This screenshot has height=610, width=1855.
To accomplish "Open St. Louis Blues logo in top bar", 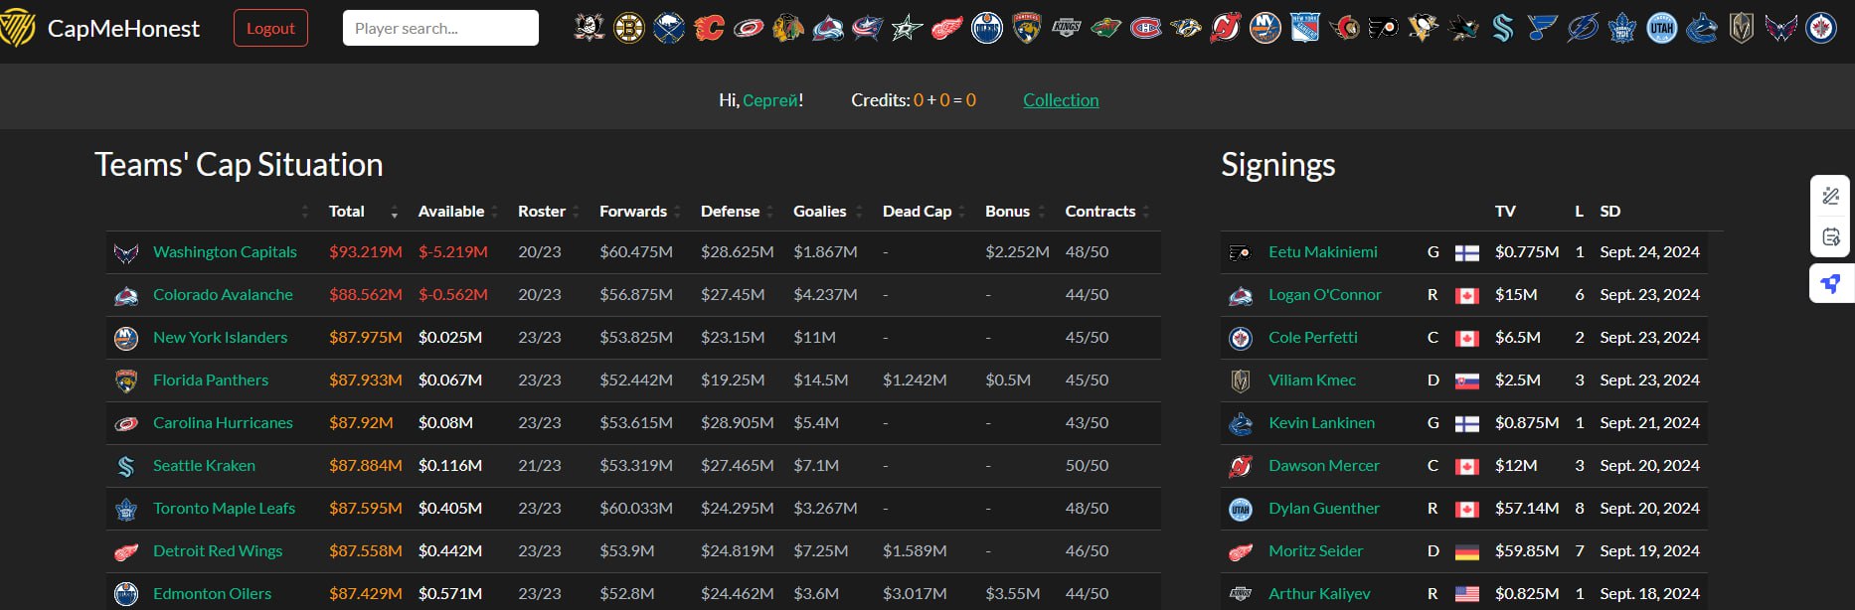I will point(1544,28).
